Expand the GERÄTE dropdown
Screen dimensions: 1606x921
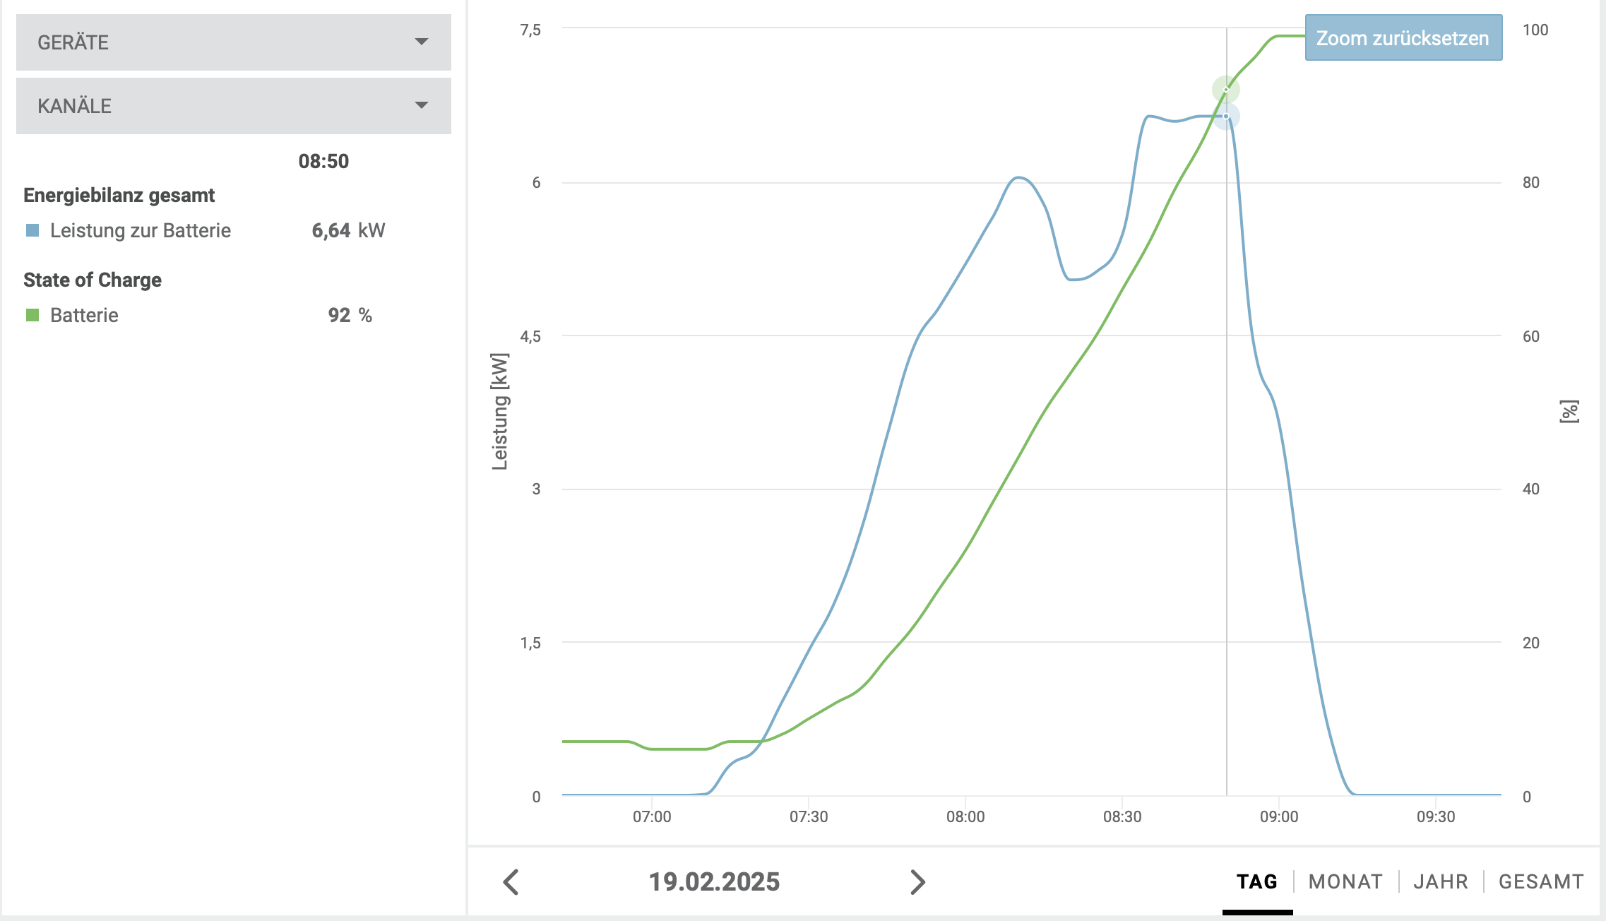click(x=233, y=42)
